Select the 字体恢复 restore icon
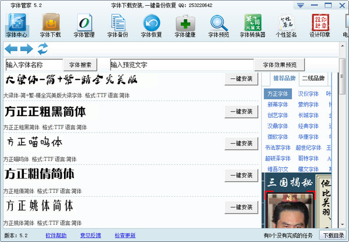 tap(152, 25)
